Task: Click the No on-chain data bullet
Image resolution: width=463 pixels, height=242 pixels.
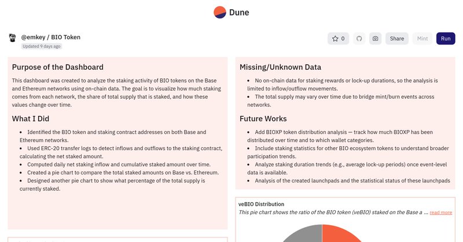Action: [x=343, y=84]
